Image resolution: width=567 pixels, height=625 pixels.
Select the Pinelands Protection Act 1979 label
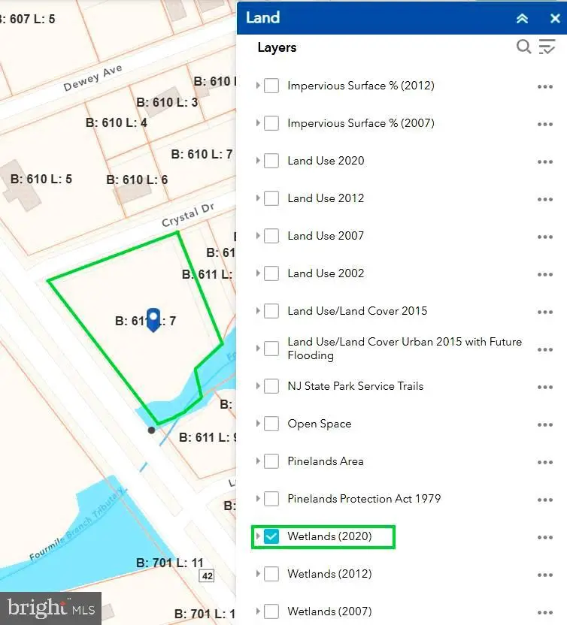point(364,499)
